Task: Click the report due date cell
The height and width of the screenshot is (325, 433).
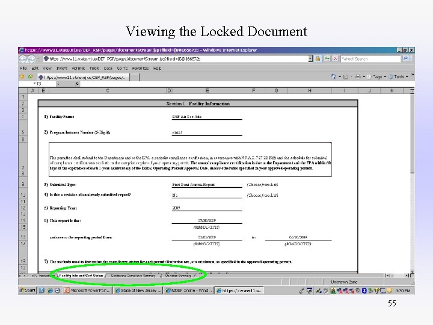Action: tap(207, 220)
